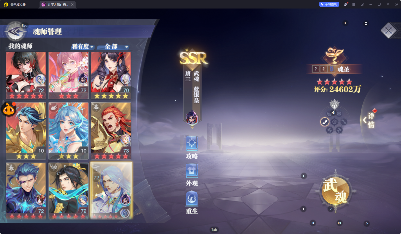
Task: Select the purple curly-haired woman card, level 70
Action: point(111,76)
